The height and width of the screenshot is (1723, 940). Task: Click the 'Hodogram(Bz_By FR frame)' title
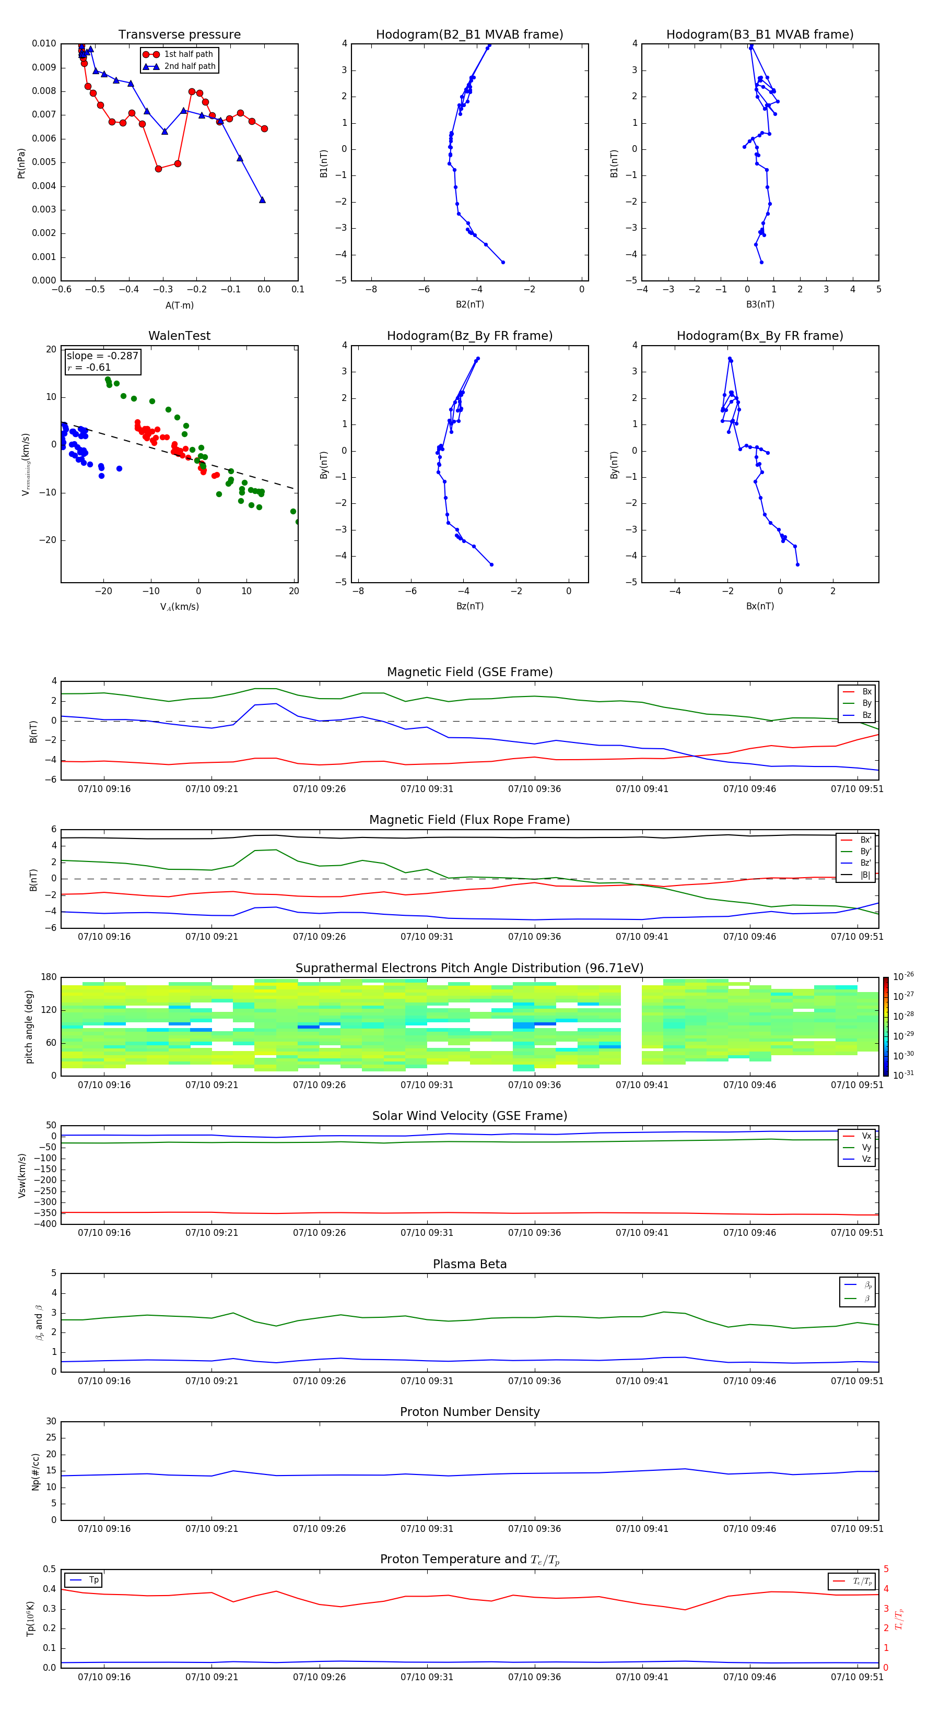pyautogui.click(x=469, y=336)
